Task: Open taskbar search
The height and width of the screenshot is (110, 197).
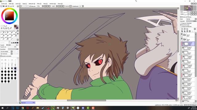Action: [7, 108]
